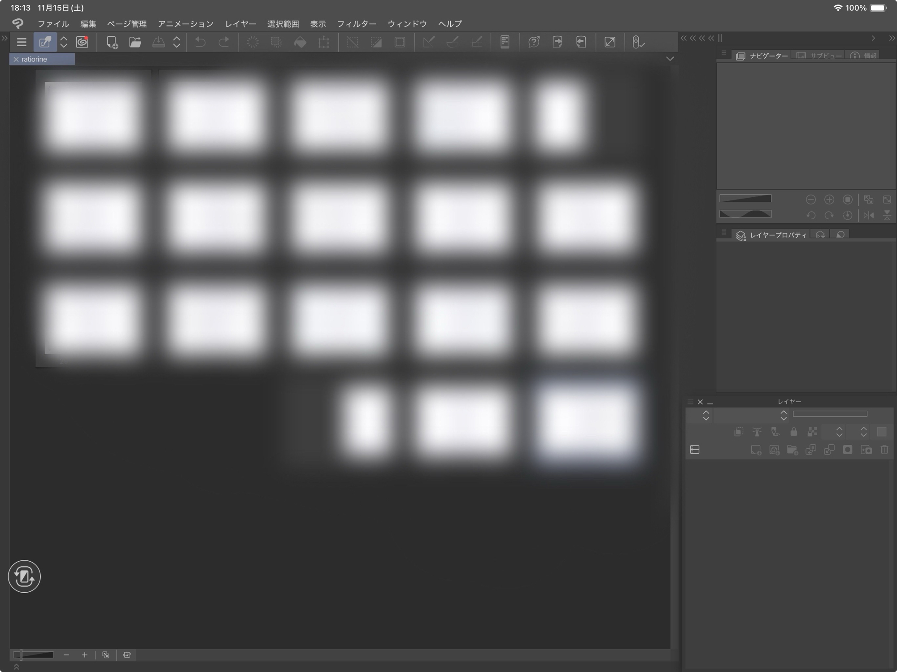Viewport: 897px width, 672px height.
Task: Expand the canvas tab list chevron
Action: 670,59
